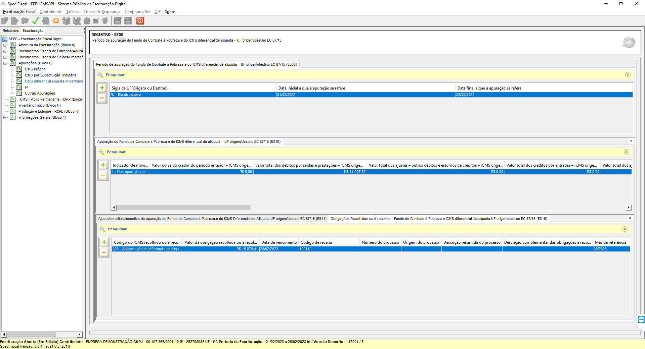The height and width of the screenshot is (349, 645).
Task: Click the magnifier icon in E310 Pesquisar bar
Action: (101, 152)
